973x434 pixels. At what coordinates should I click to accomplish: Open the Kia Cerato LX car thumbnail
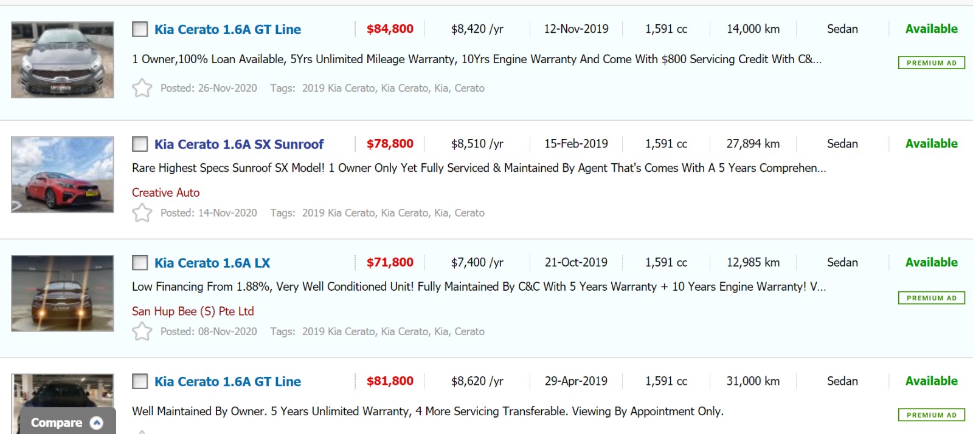[x=63, y=293]
